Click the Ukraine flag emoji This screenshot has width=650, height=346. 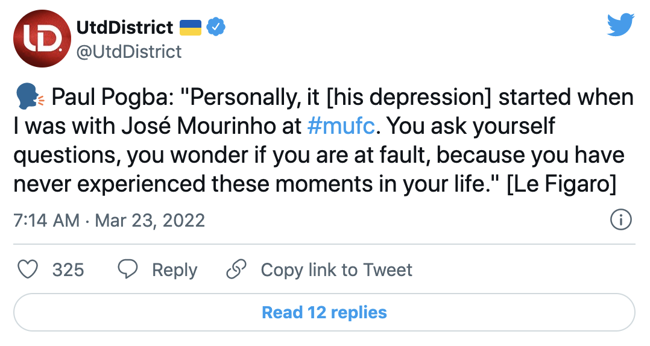click(x=191, y=27)
